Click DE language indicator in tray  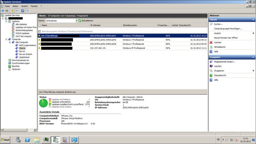[x=218, y=140]
